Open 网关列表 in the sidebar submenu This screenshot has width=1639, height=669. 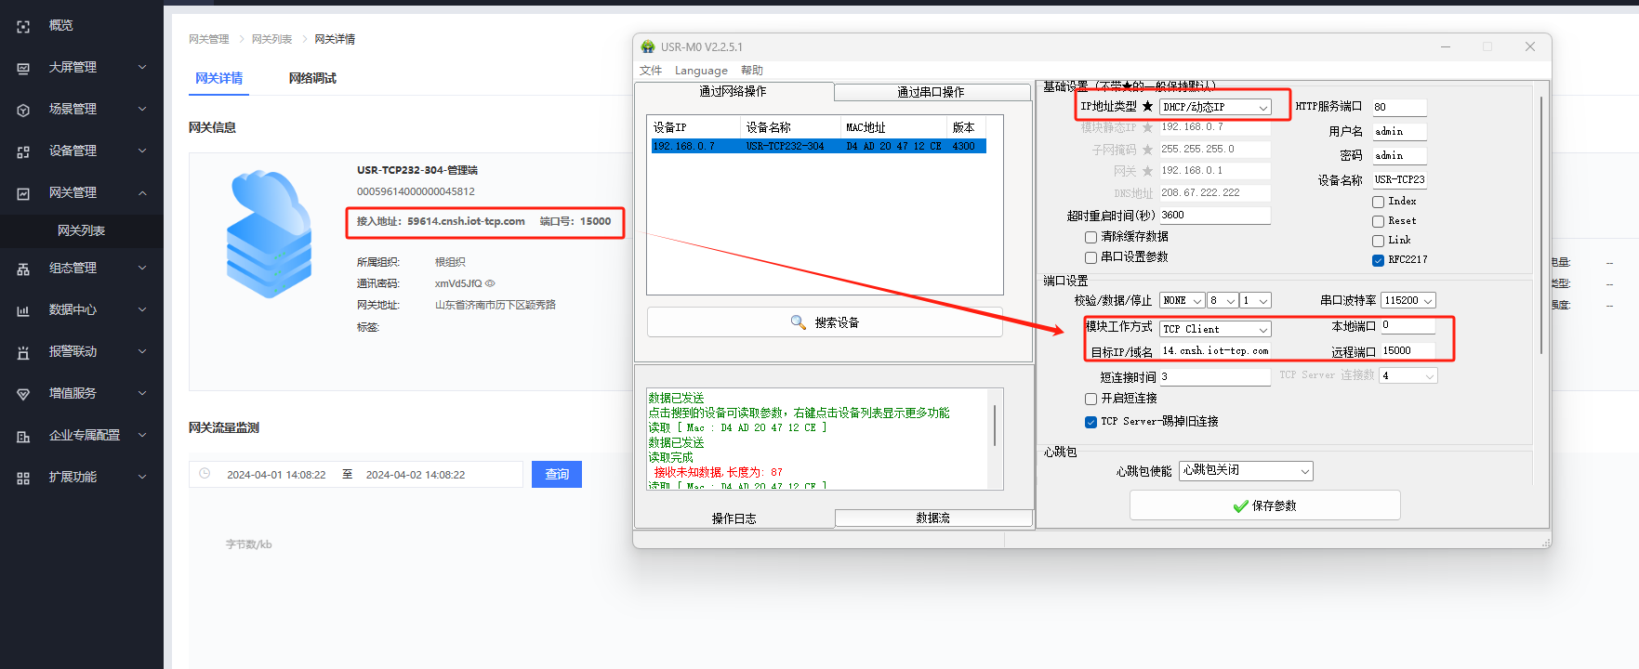click(x=82, y=230)
